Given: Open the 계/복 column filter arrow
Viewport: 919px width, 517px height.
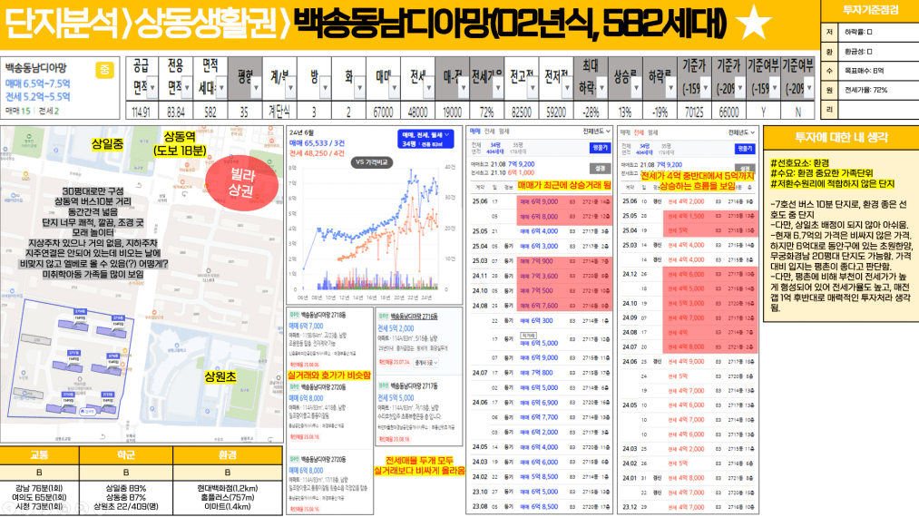Looking at the screenshot, I should point(290,88).
